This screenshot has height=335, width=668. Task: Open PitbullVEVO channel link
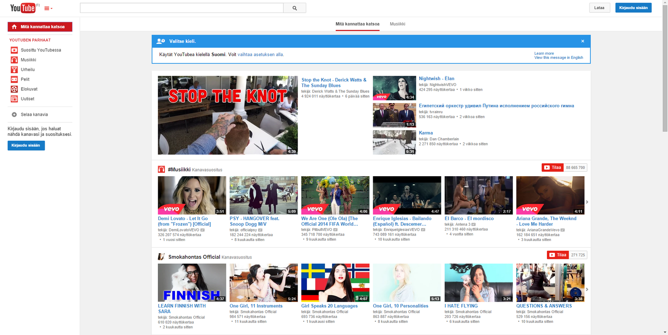(322, 229)
